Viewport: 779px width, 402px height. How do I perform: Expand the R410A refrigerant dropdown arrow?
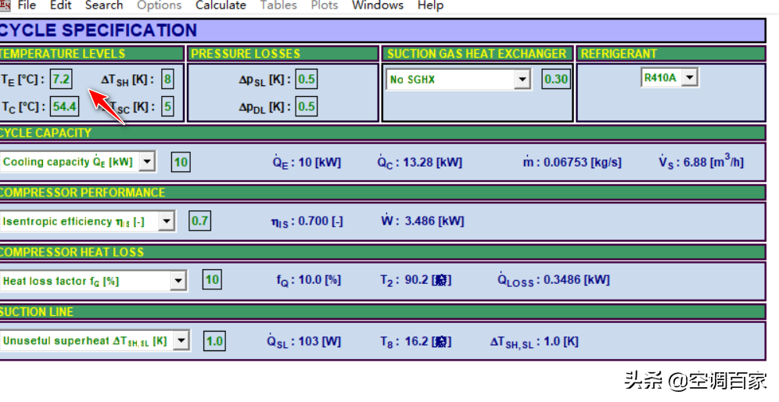(690, 77)
